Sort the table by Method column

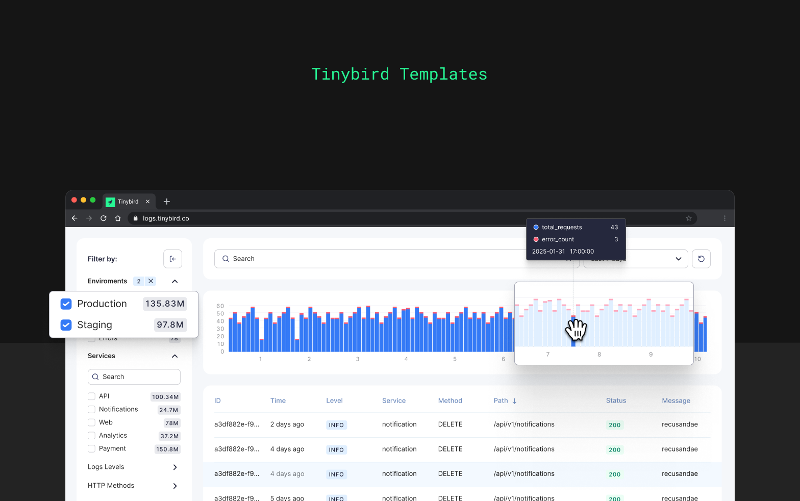coord(450,401)
